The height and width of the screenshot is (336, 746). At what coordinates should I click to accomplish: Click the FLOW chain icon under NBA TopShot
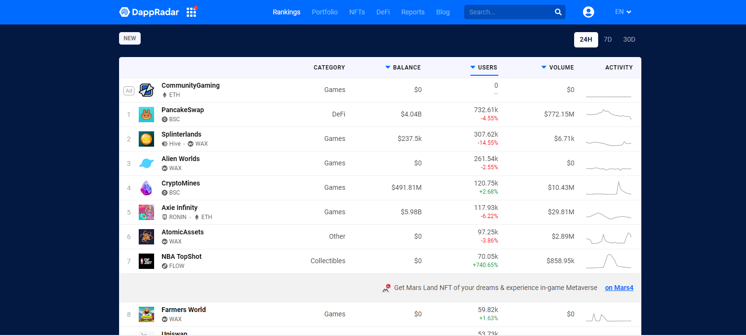165,266
